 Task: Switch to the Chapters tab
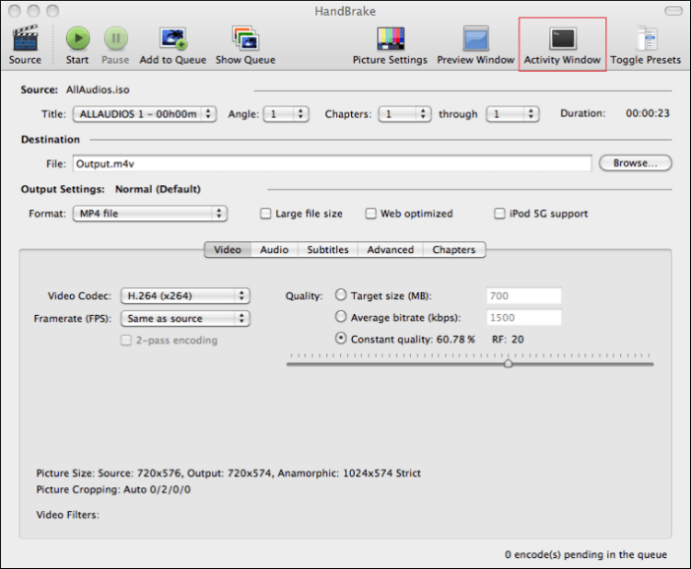tap(454, 250)
